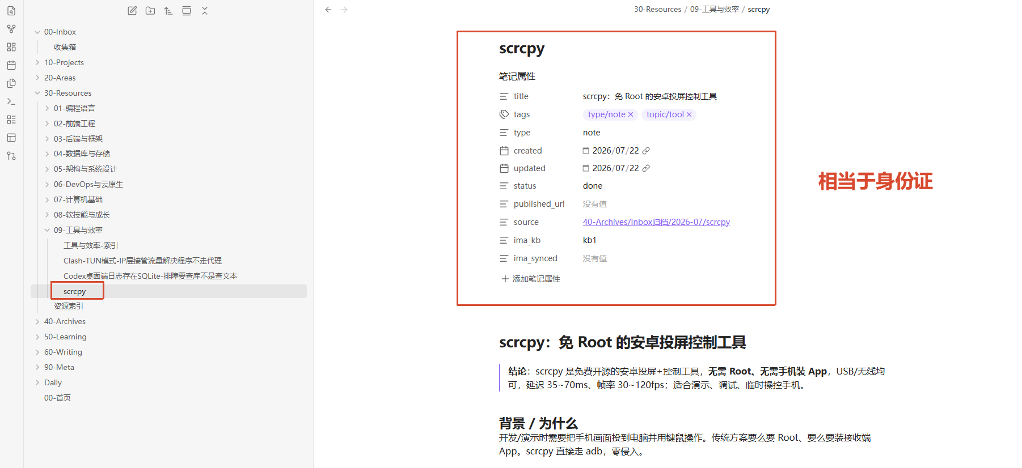Click the 背景 / 为什么 heading
The image size is (1022, 468).
tap(538, 423)
